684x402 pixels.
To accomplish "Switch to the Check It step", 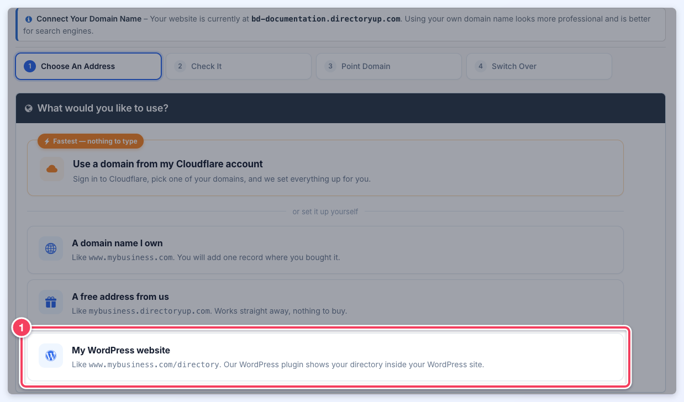I will point(239,66).
